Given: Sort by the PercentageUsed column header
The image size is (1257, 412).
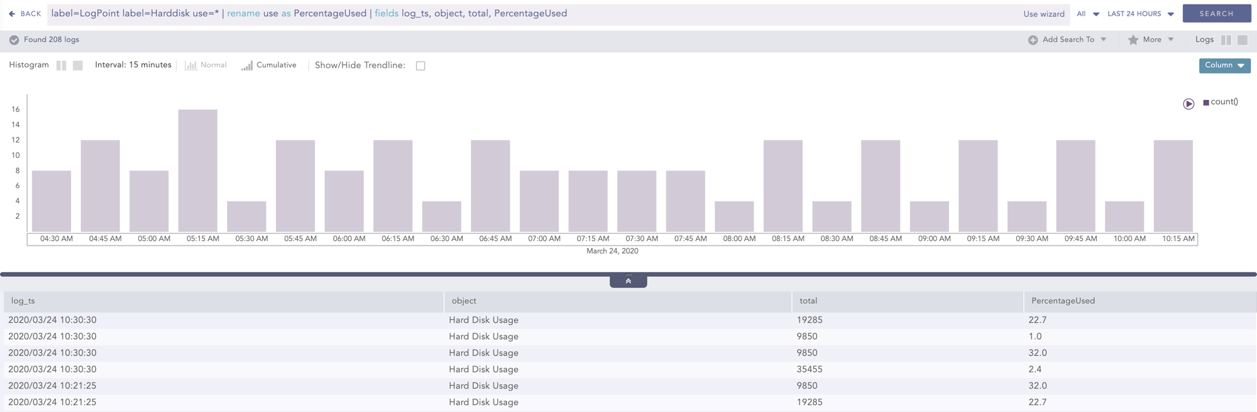Looking at the screenshot, I should 1063,301.
